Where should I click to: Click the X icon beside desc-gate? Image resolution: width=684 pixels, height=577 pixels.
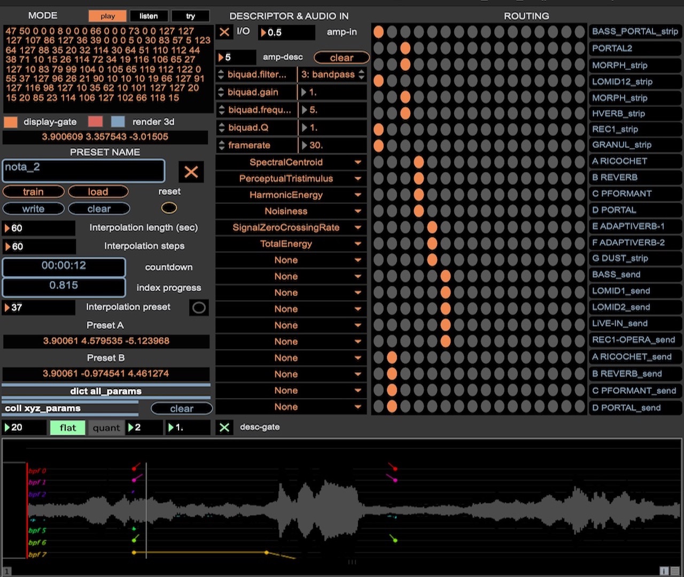click(224, 427)
